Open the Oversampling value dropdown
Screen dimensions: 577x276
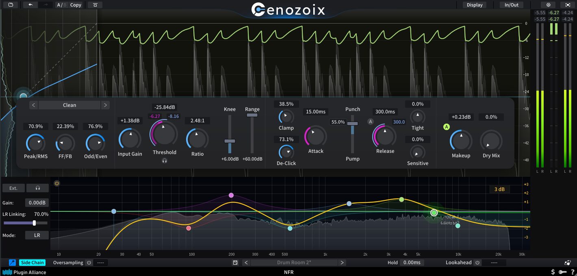(100, 263)
